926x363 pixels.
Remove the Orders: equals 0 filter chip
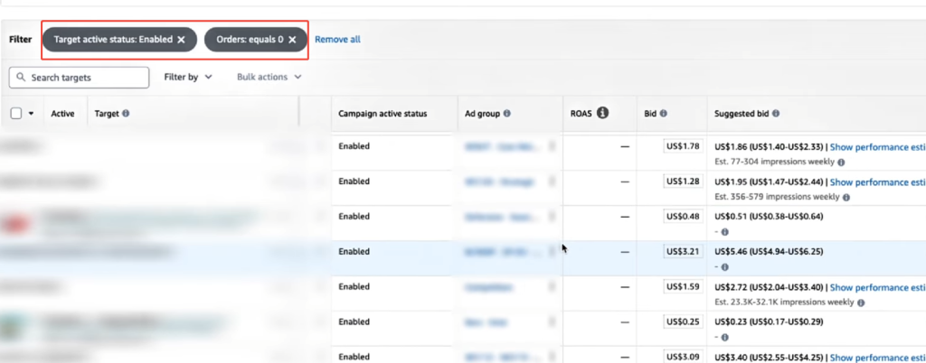[292, 40]
